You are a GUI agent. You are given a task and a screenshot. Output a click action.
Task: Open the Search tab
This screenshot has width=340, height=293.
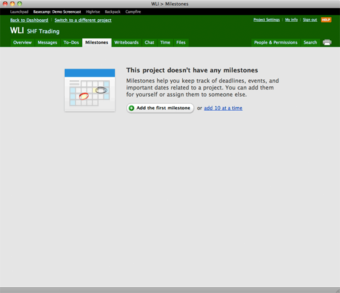click(310, 42)
